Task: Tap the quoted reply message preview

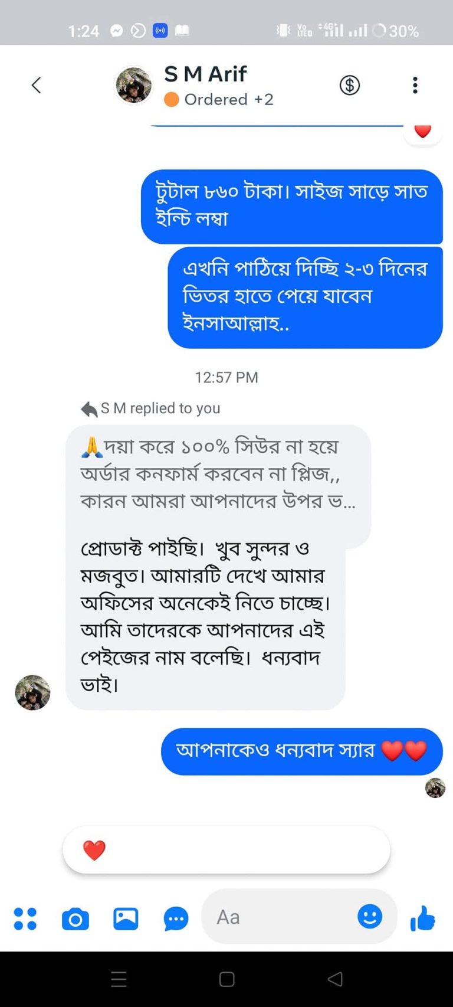Action: point(218,475)
